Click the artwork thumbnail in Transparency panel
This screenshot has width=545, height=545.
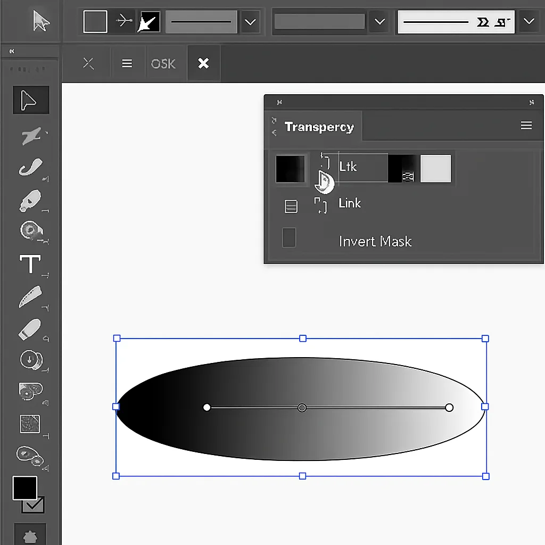[290, 169]
